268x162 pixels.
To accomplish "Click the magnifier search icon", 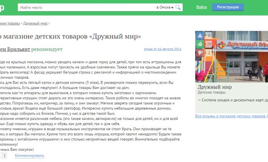I will click(x=178, y=7).
